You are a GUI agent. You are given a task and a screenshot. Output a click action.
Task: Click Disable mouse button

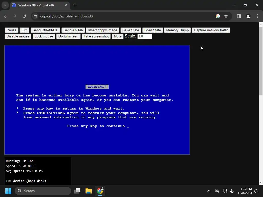[18, 36]
